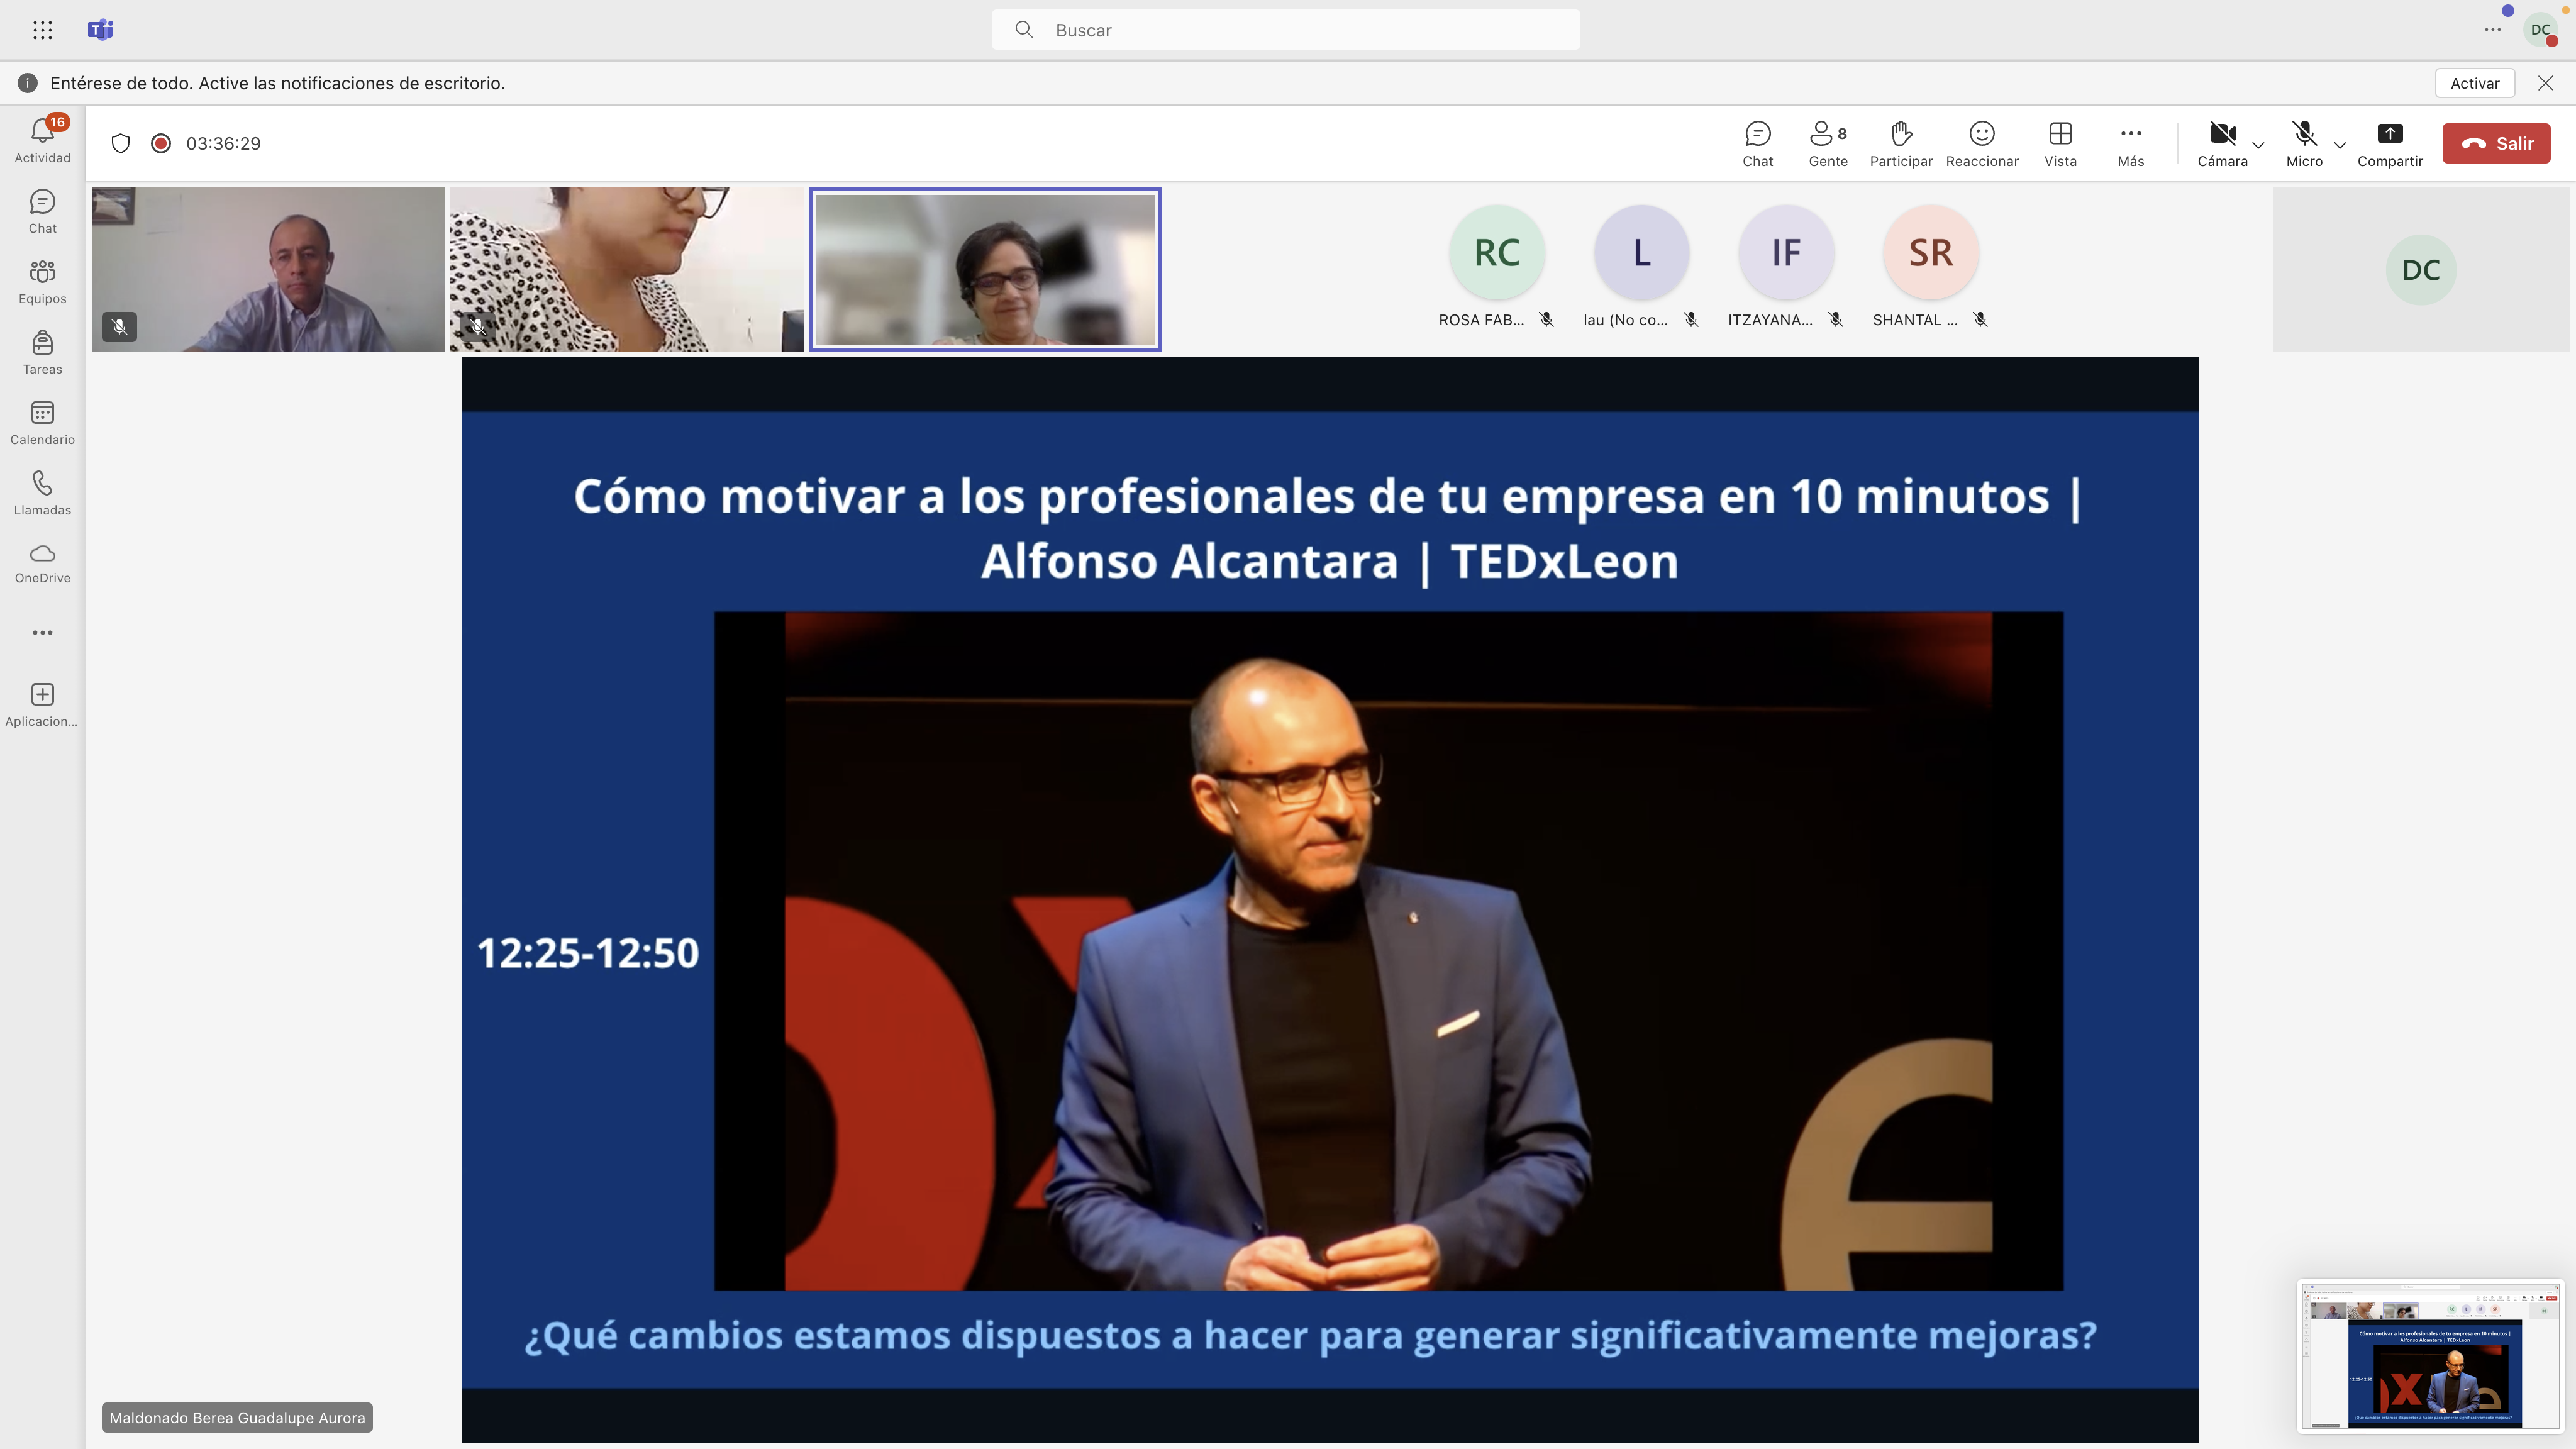
Task: Click the red recording indicator icon
Action: [160, 143]
